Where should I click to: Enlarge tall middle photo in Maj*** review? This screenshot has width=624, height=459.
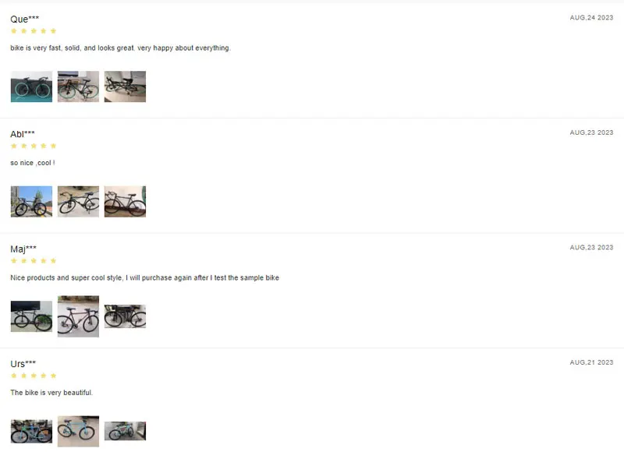79,316
